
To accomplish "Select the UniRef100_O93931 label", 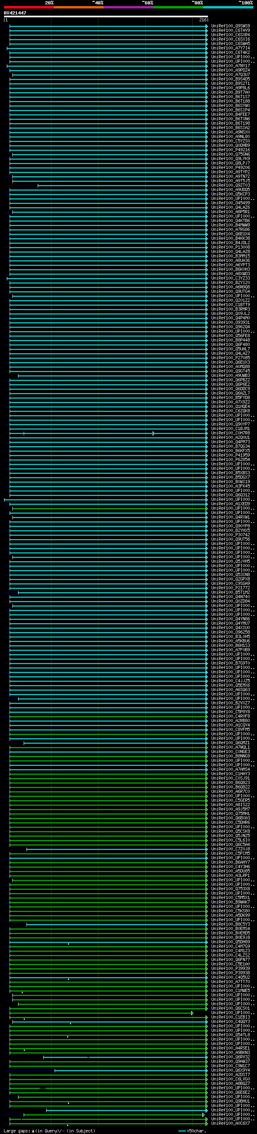I will (x=230, y=322).
